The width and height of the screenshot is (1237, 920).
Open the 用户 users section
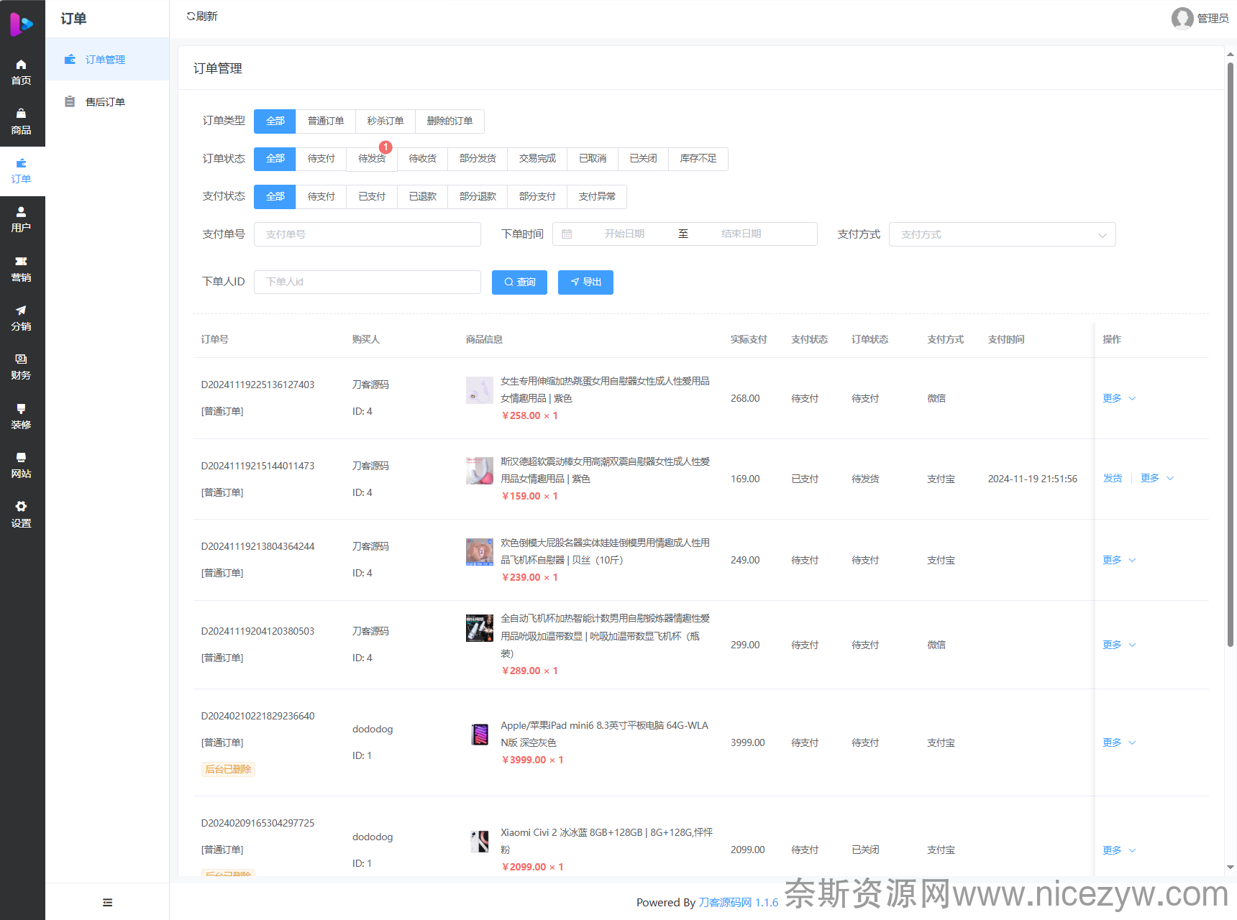22,219
